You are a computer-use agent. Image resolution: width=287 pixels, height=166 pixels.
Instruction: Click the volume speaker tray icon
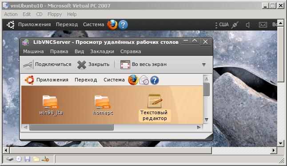pos(247,25)
